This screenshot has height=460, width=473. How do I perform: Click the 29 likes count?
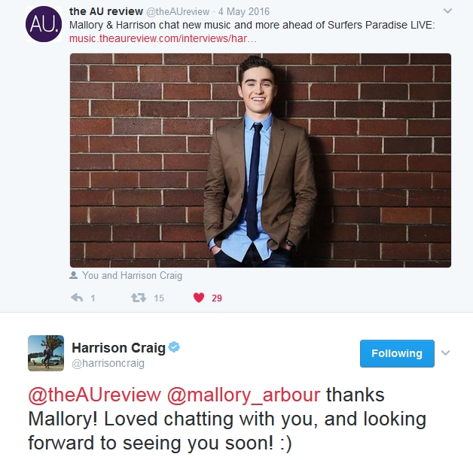pyautogui.click(x=217, y=298)
